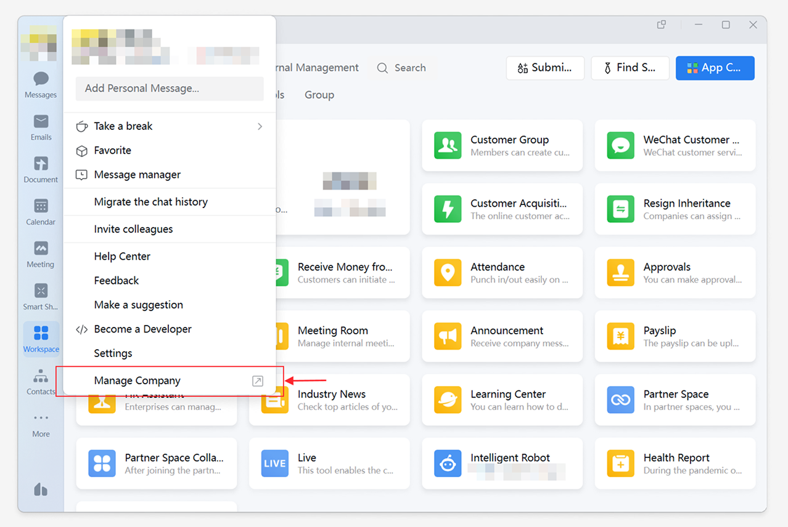Expand the Take a break submenu arrow
Image resolution: width=788 pixels, height=527 pixels.
[260, 126]
